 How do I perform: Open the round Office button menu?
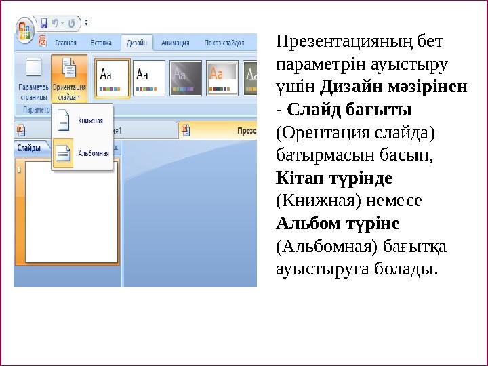(24, 30)
